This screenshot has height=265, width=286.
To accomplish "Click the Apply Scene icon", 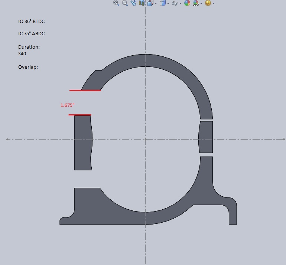I will tap(195, 3).
